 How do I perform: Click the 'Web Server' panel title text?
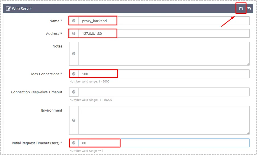22,9
